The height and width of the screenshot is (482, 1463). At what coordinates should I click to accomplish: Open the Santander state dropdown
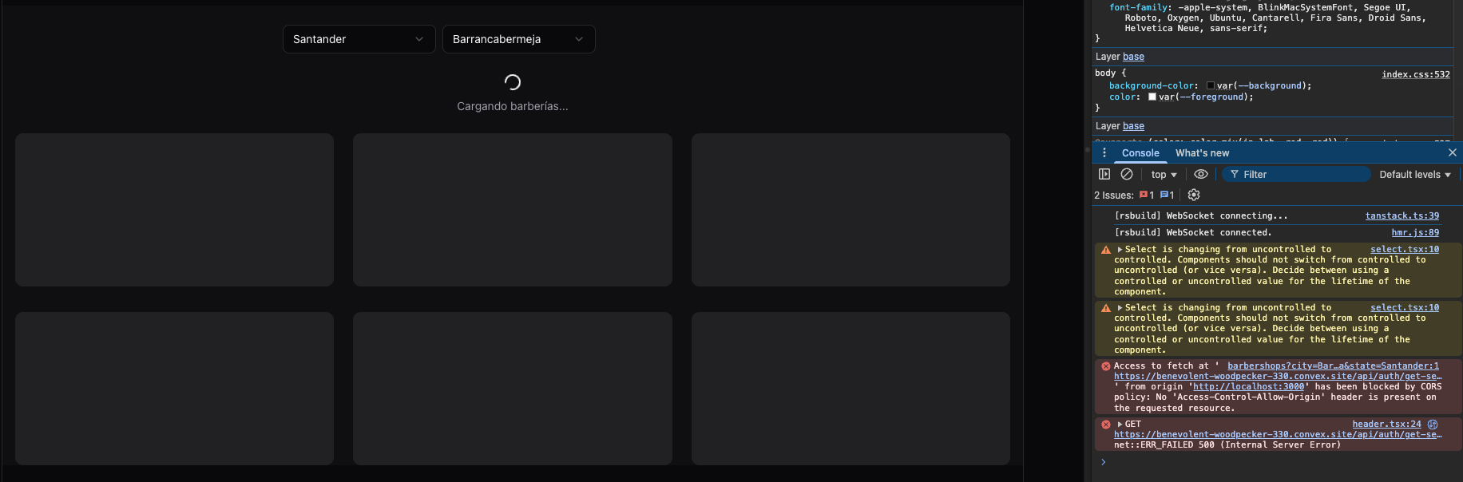coord(359,39)
